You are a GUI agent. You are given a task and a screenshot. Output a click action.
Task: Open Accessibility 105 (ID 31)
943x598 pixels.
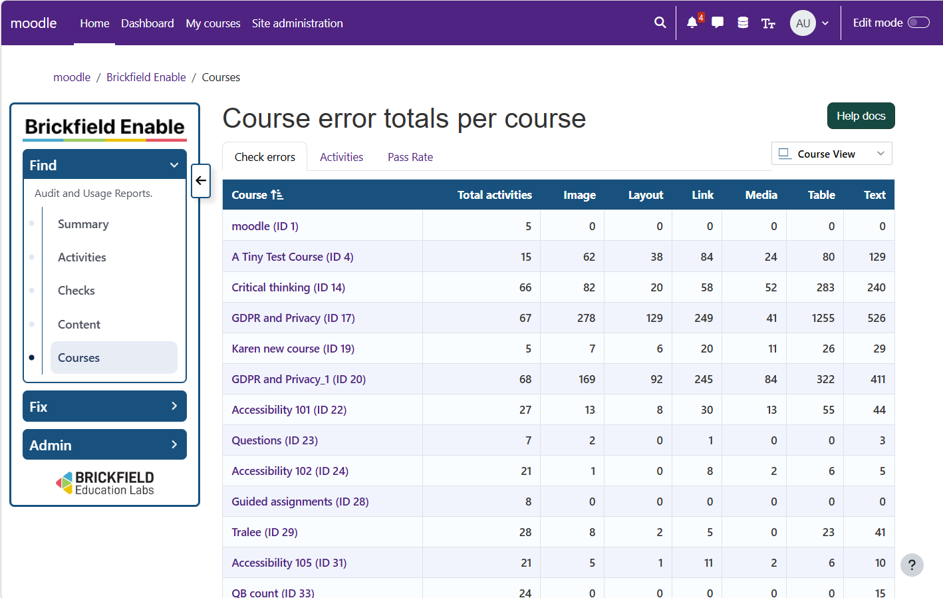[x=289, y=563]
